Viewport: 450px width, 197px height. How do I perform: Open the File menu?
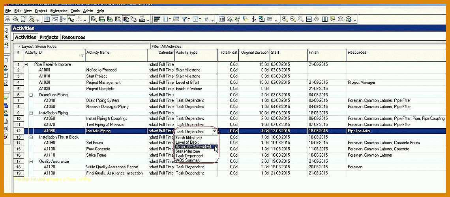tap(8, 11)
